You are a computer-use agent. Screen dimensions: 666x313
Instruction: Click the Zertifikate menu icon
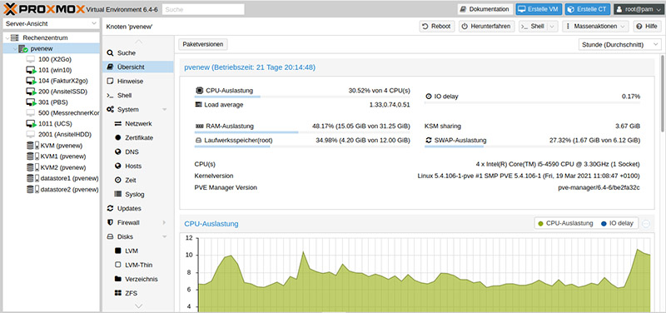(x=118, y=137)
